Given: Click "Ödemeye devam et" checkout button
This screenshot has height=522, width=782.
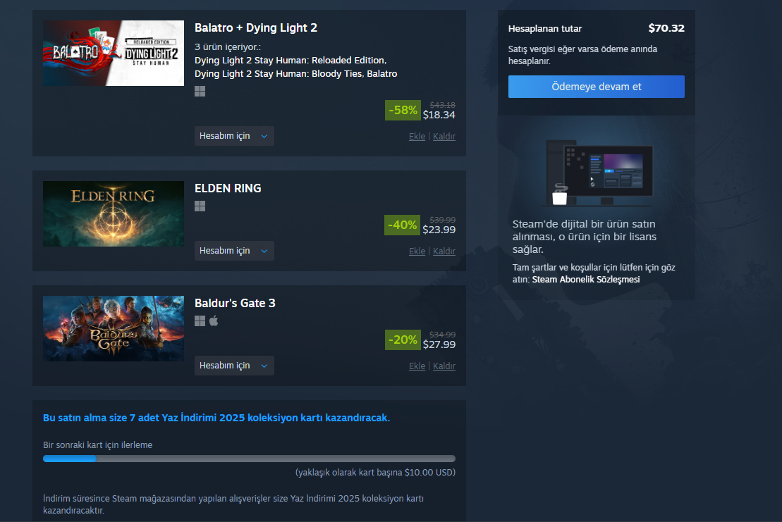Looking at the screenshot, I should click(x=597, y=87).
